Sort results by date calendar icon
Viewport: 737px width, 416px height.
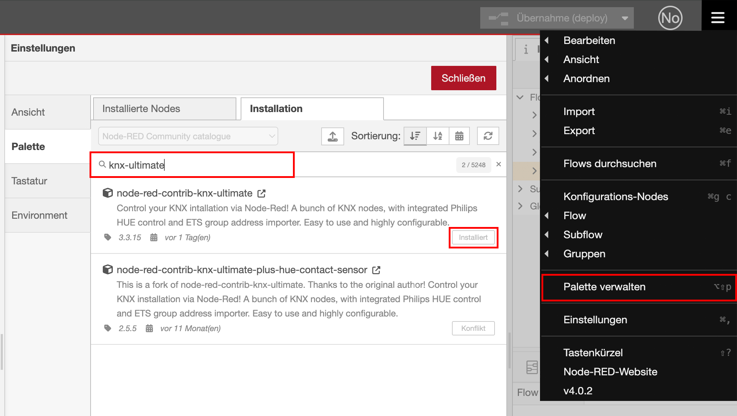click(459, 136)
